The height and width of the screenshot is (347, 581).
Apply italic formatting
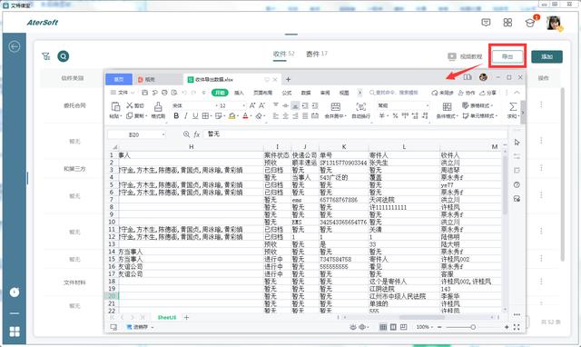pyautogui.click(x=185, y=116)
